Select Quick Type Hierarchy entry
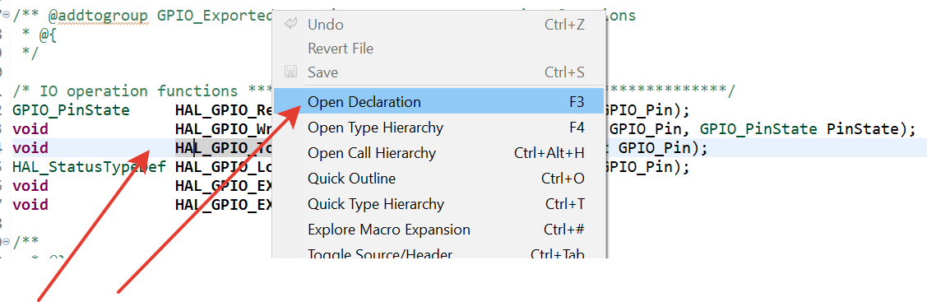The width and height of the screenshot is (927, 302). (438, 204)
